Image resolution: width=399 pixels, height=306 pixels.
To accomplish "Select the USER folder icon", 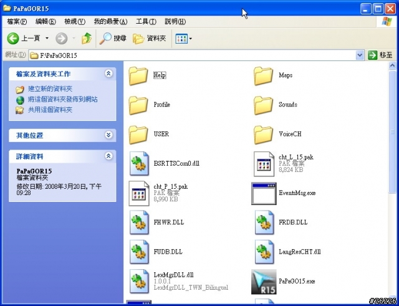I will click(x=138, y=135).
